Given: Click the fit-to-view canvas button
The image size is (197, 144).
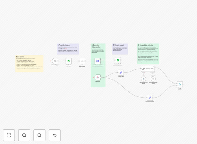Looking at the screenshot, I should click(9, 135).
